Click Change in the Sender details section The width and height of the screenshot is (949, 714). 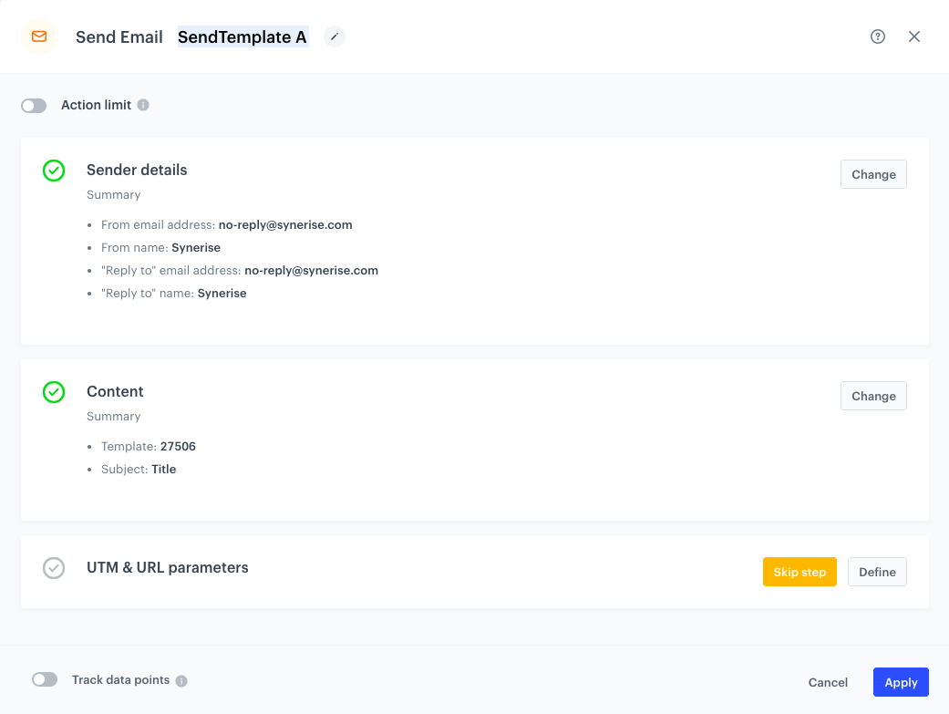(x=872, y=174)
